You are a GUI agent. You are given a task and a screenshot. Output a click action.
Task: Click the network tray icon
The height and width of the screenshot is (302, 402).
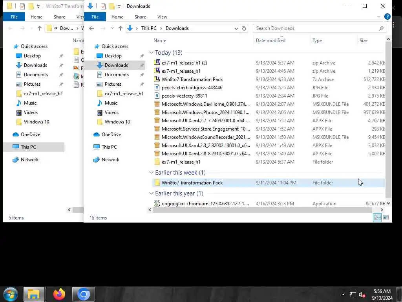pyautogui.click(x=353, y=295)
